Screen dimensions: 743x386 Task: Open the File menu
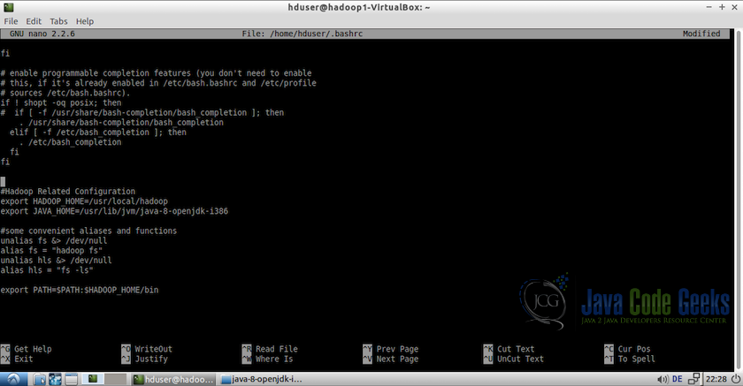pyautogui.click(x=11, y=21)
